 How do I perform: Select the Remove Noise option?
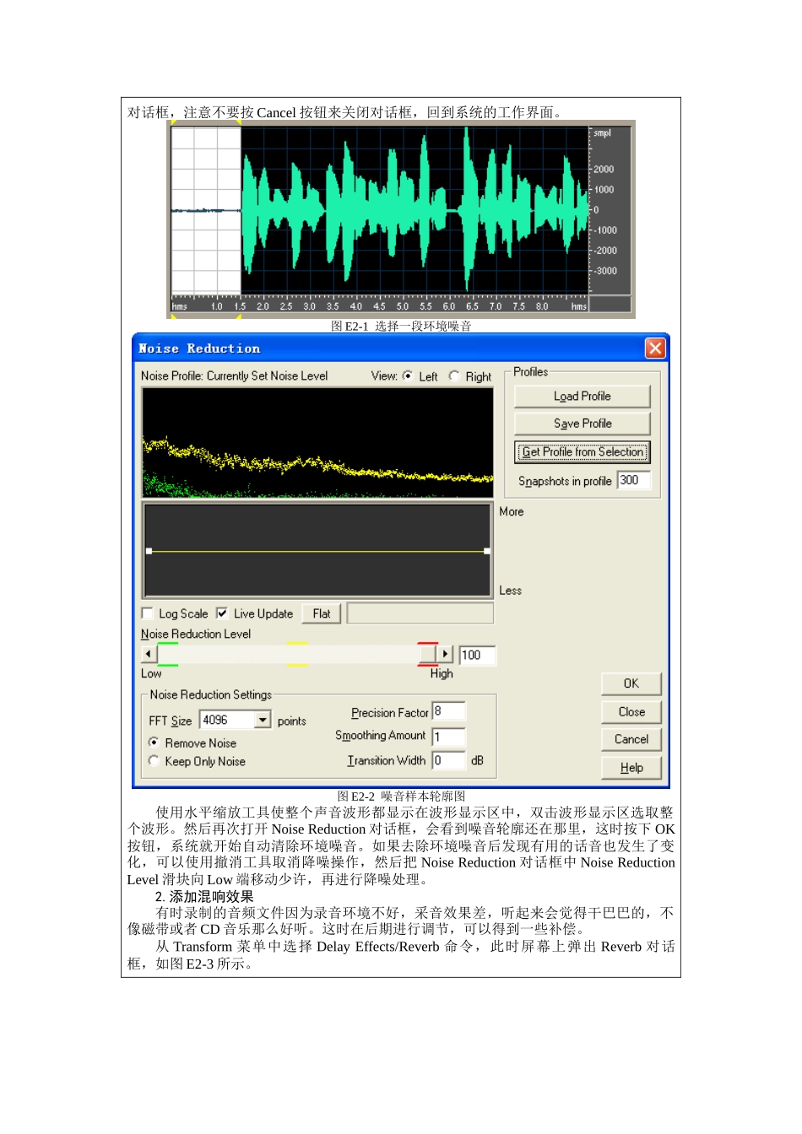click(154, 742)
